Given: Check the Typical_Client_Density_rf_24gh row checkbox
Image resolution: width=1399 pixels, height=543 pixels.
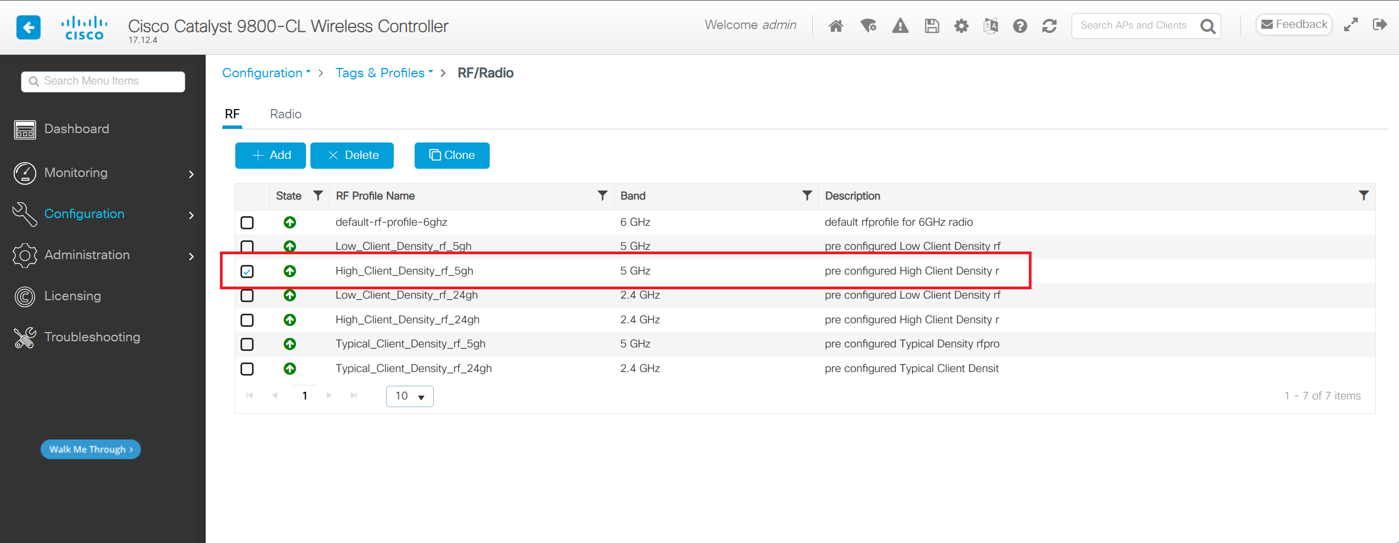Looking at the screenshot, I should point(247,369).
